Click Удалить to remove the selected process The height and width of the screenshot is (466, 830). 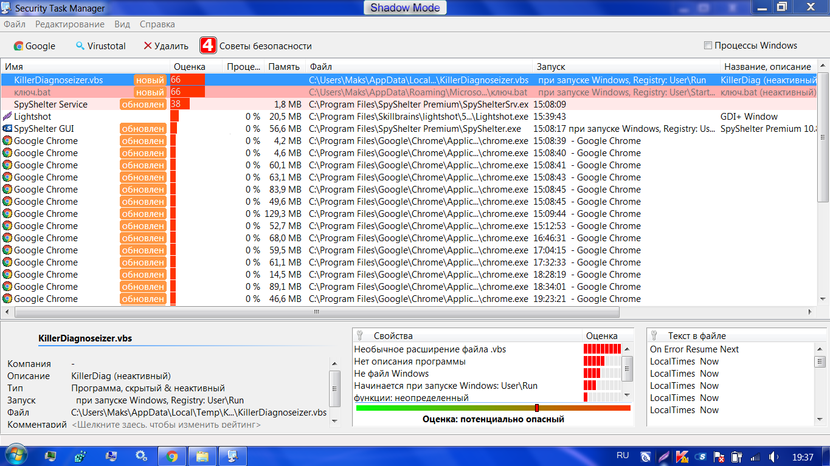(166, 46)
